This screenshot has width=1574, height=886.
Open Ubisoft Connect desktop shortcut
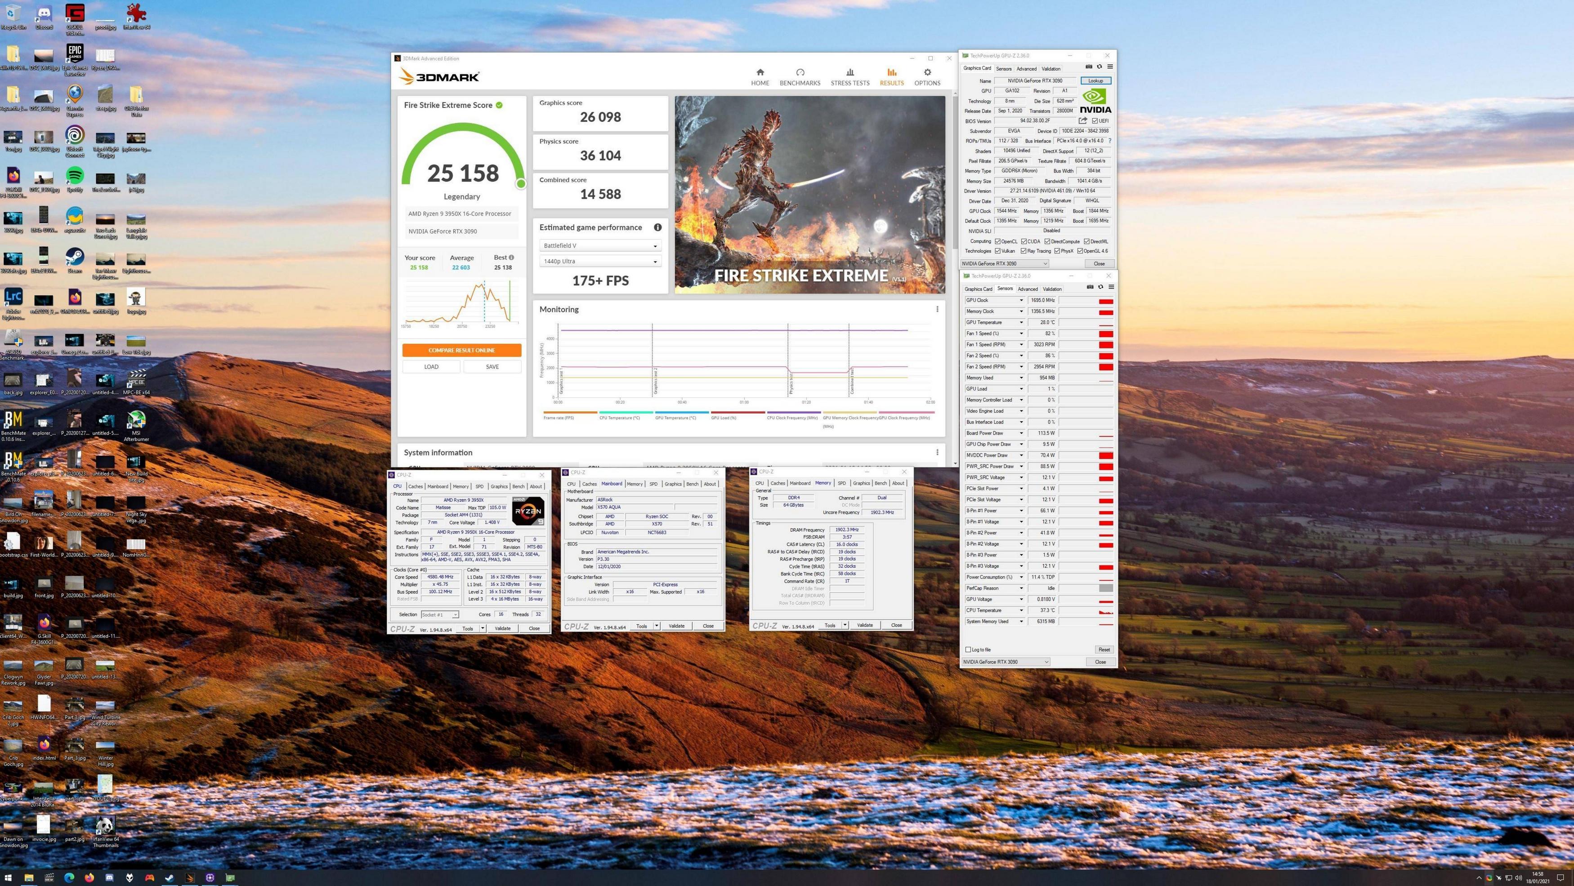click(75, 141)
